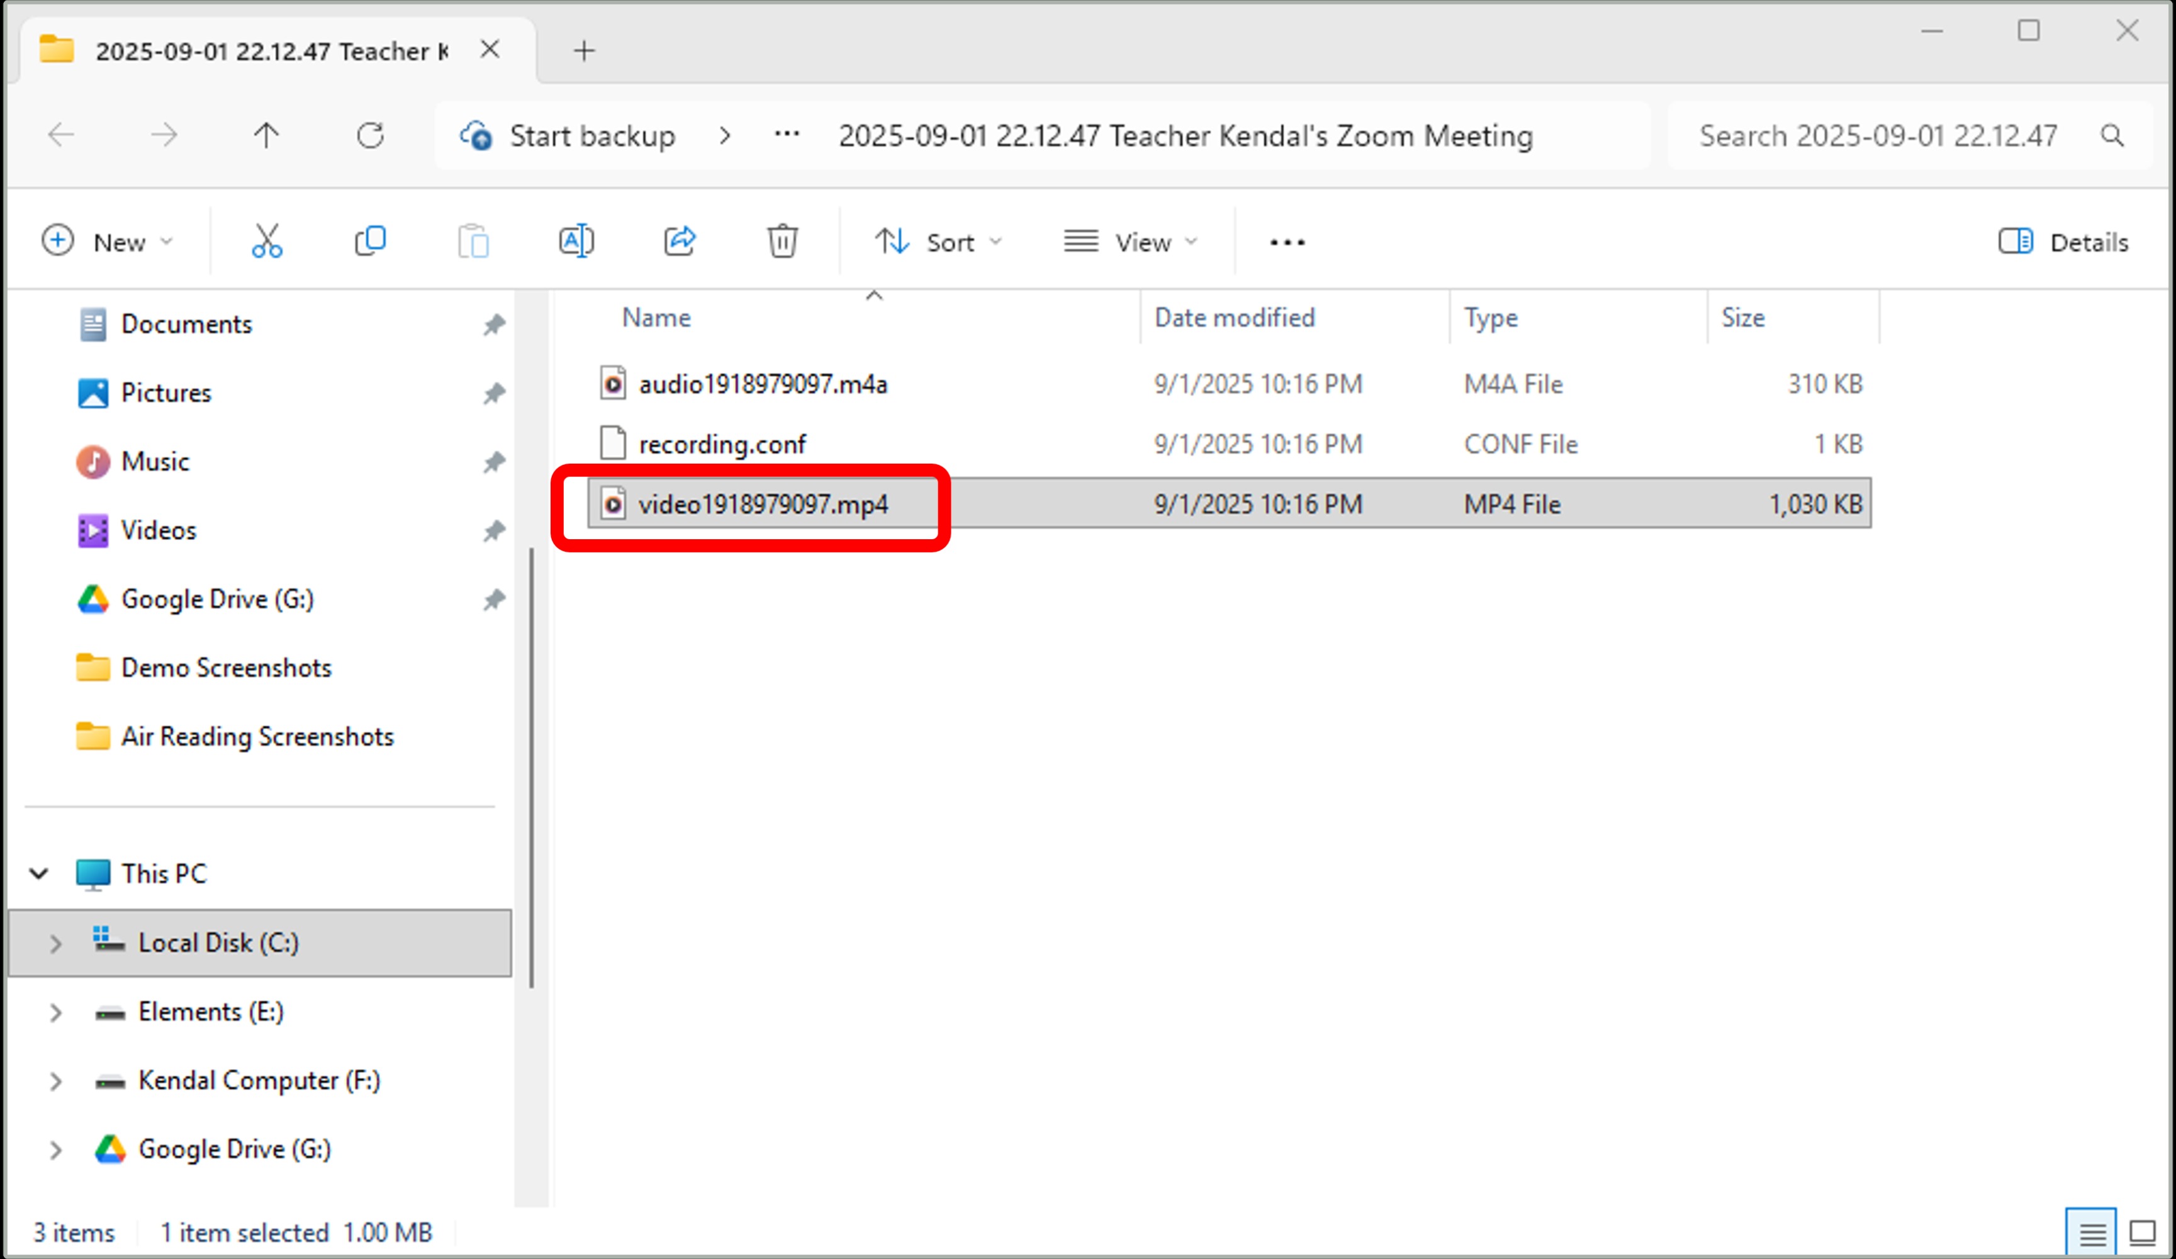Open a new File Explorer tab
Screen dimensions: 2176x1259
pos(584,50)
